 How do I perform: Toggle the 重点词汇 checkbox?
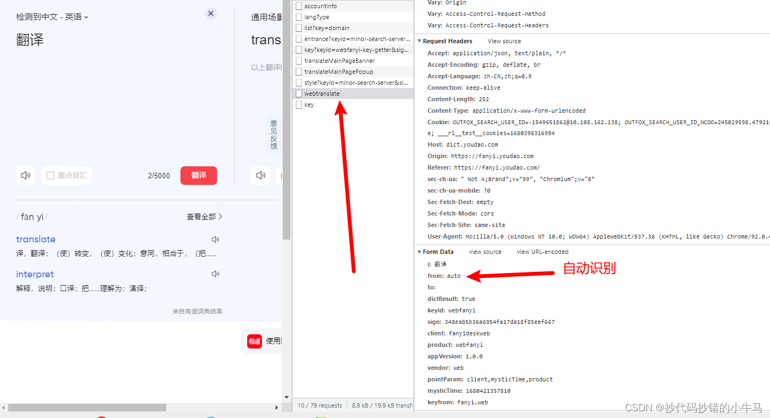pos(50,176)
